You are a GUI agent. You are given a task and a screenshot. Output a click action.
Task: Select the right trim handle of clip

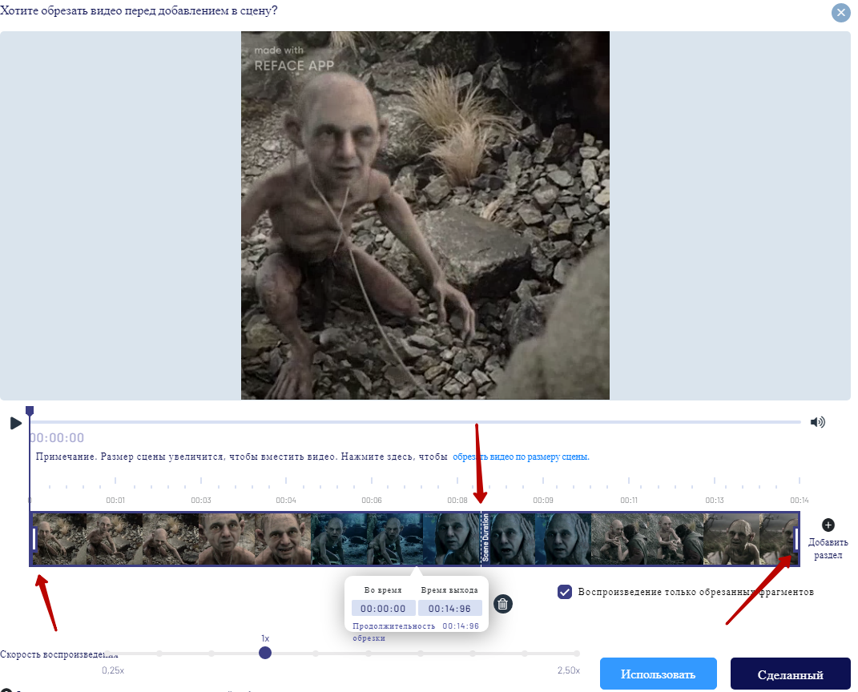pyautogui.click(x=796, y=539)
